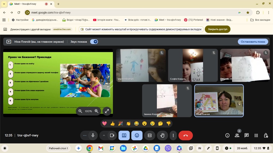Hang up with the red leave-call button
The height and width of the screenshot is (153, 273).
click(x=186, y=135)
